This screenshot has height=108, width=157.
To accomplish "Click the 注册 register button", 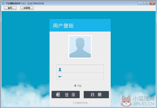I will pos(96,95).
